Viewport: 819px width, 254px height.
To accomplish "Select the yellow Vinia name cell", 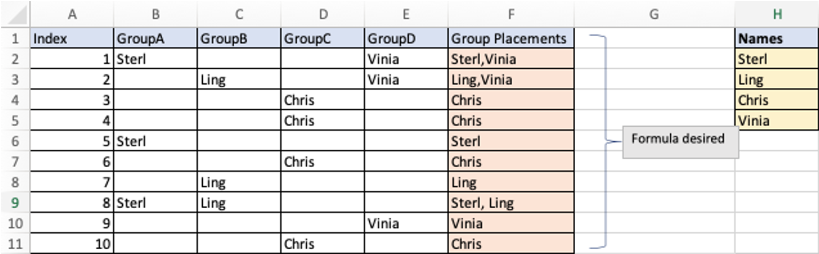I will [x=776, y=121].
